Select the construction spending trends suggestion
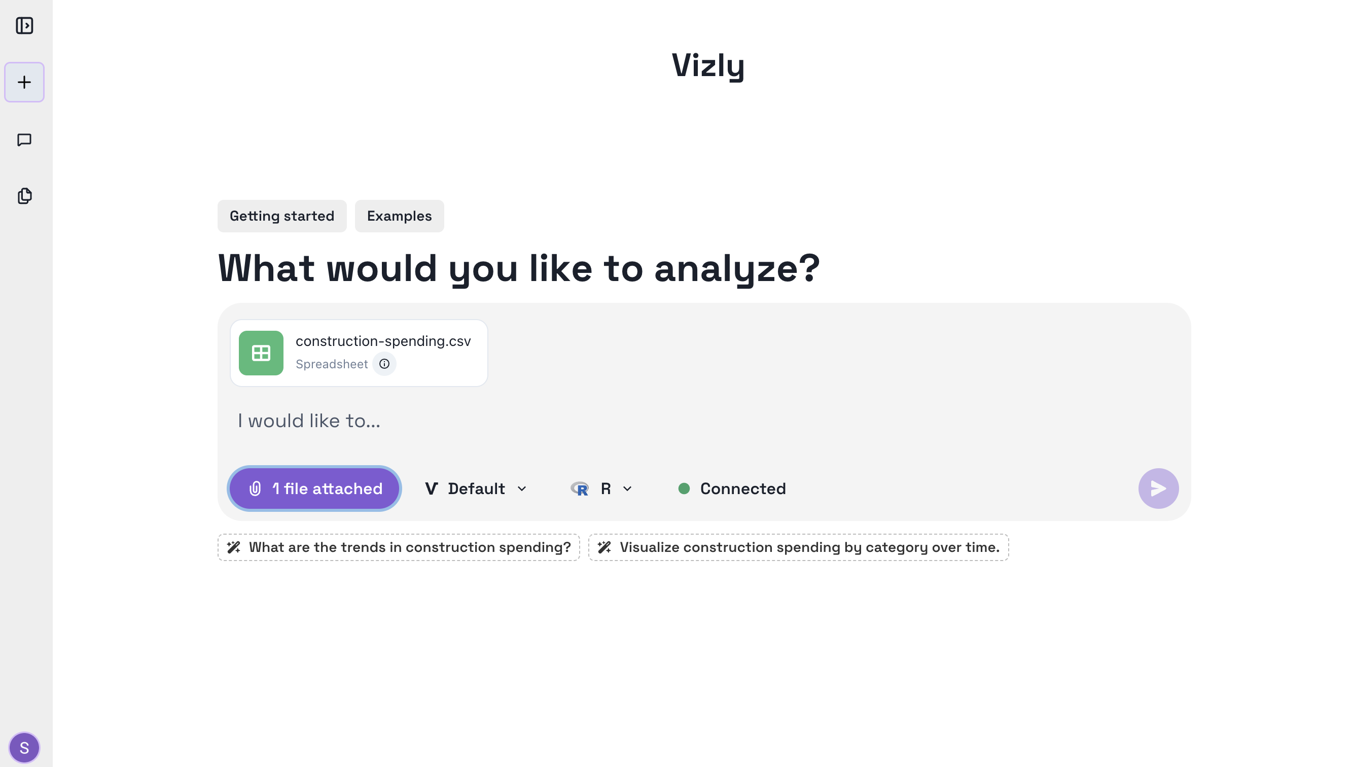The height and width of the screenshot is (767, 1352). [399, 547]
